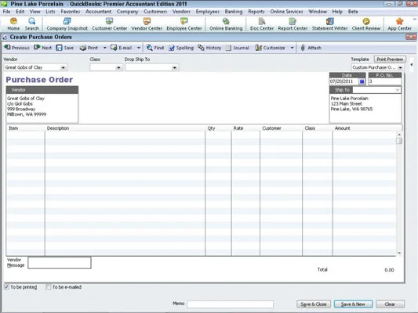
Task: Click the line items scroll-up arrow
Action: click(x=399, y=135)
